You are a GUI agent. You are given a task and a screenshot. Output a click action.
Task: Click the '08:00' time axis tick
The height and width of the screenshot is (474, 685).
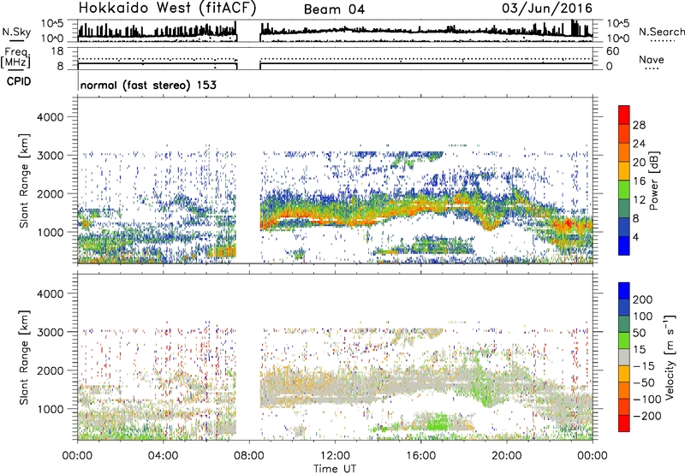(249, 456)
